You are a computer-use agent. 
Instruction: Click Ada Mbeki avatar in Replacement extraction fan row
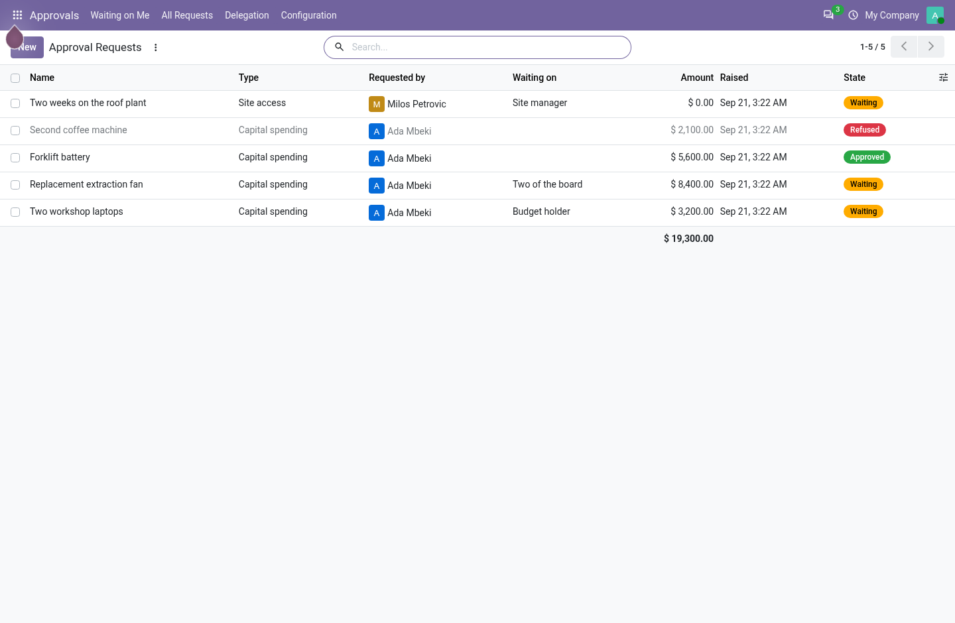(x=377, y=186)
